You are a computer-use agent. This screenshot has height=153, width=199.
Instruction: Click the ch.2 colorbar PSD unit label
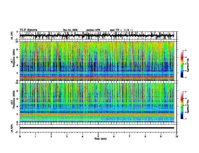(x=188, y=106)
